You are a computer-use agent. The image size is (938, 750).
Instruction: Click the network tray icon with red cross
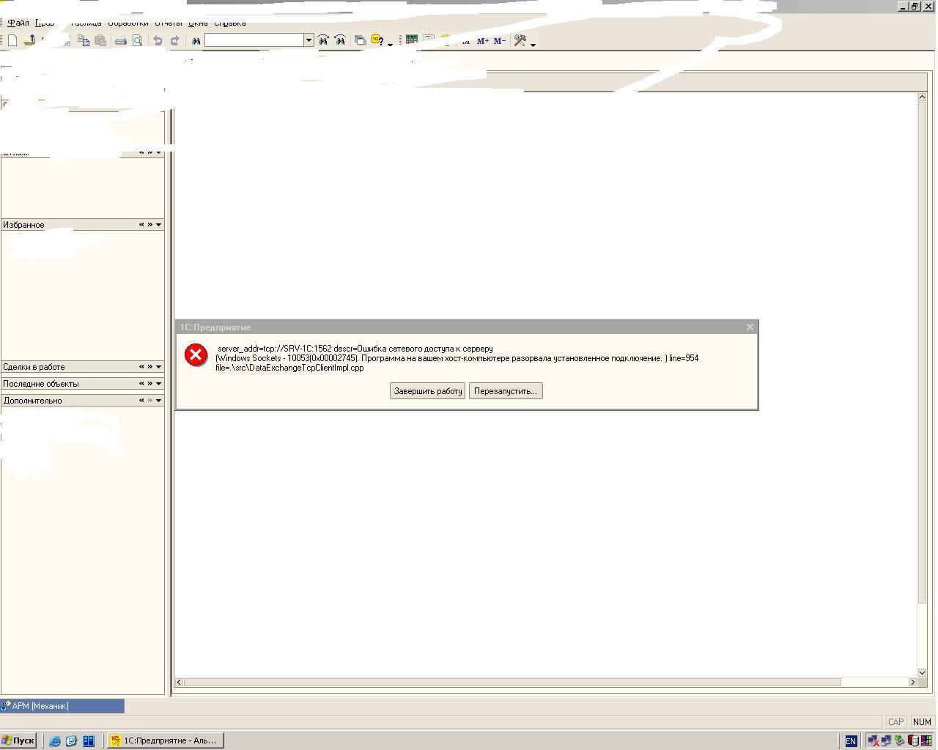[x=873, y=741]
